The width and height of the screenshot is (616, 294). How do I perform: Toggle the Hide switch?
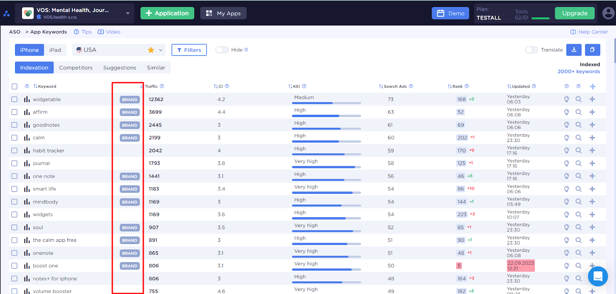point(222,50)
